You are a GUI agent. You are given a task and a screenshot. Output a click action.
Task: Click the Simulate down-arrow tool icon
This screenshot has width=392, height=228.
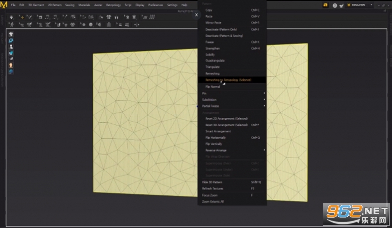(11, 17)
